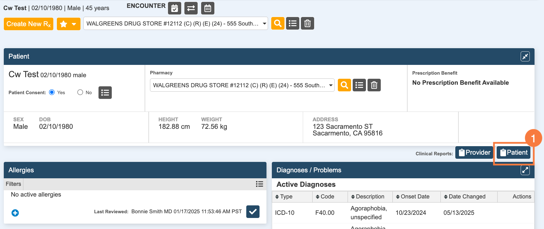Collapse the Patient panel
This screenshot has width=544, height=229.
(525, 56)
